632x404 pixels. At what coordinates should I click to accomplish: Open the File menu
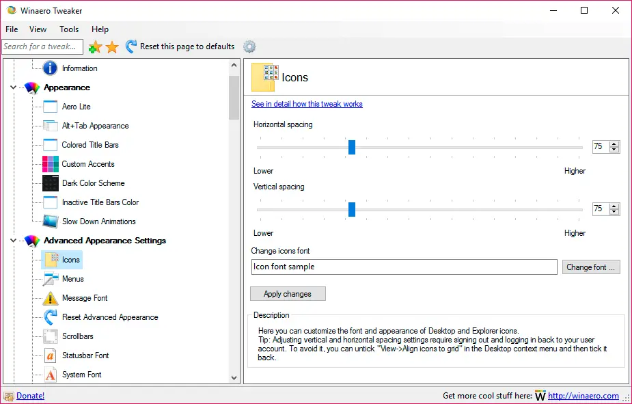tap(12, 29)
